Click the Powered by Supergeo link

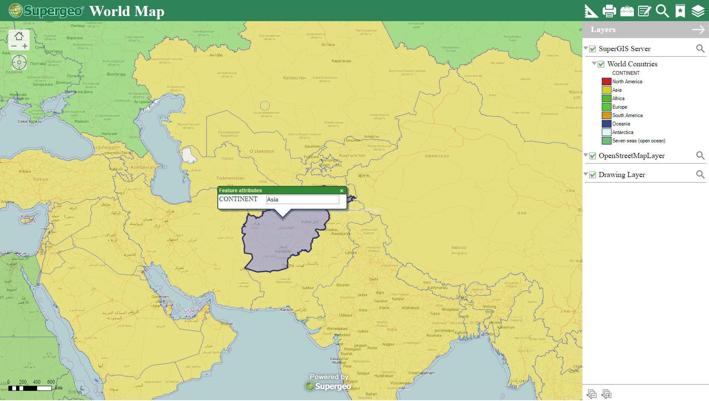pyautogui.click(x=329, y=382)
